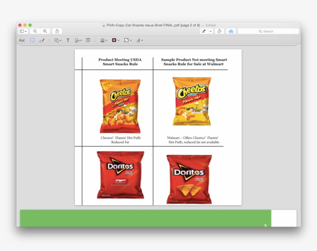Open the text style Aa options
317x251 pixels.
(22, 40)
